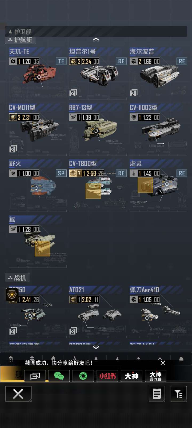This screenshot has height=428, width=192.
Task: Share screenshot to Xiaohongshu (小红书)
Action: point(107,376)
